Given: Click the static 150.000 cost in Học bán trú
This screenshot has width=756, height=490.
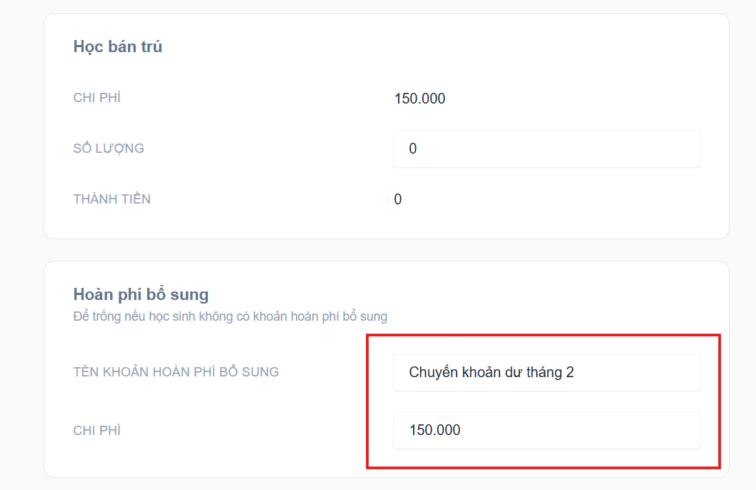Looking at the screenshot, I should [x=419, y=99].
